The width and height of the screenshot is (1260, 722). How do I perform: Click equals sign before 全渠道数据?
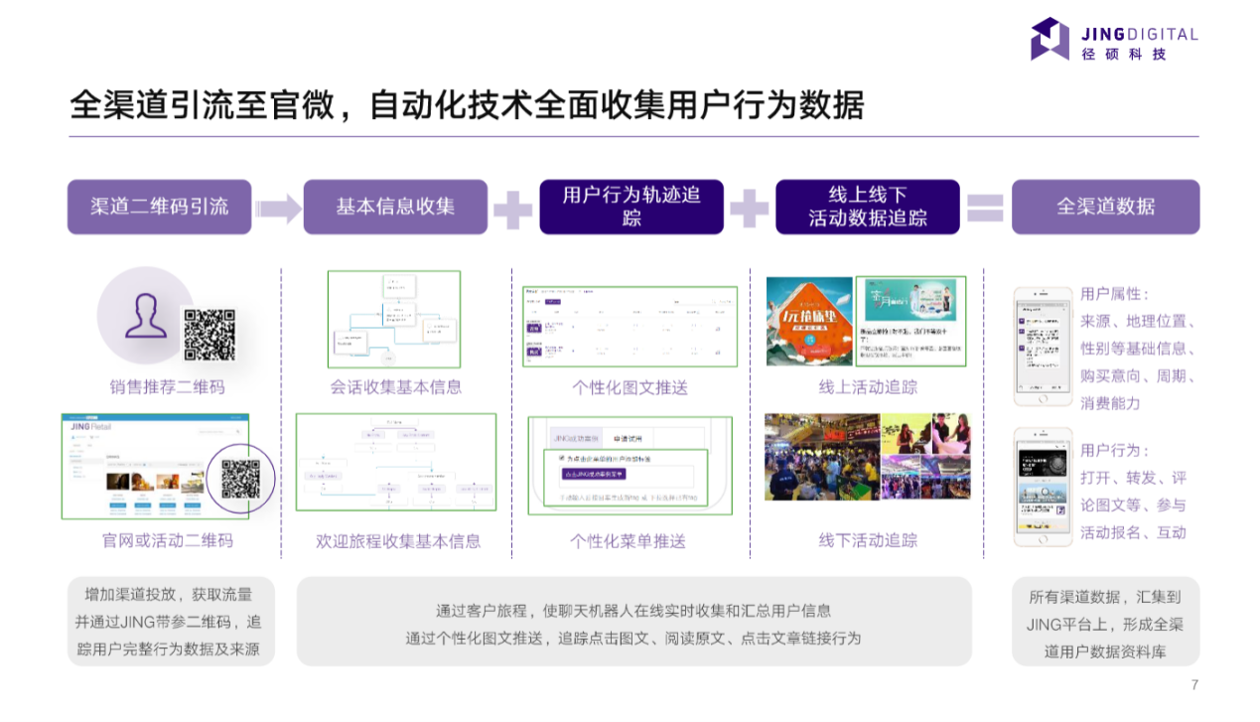click(985, 208)
